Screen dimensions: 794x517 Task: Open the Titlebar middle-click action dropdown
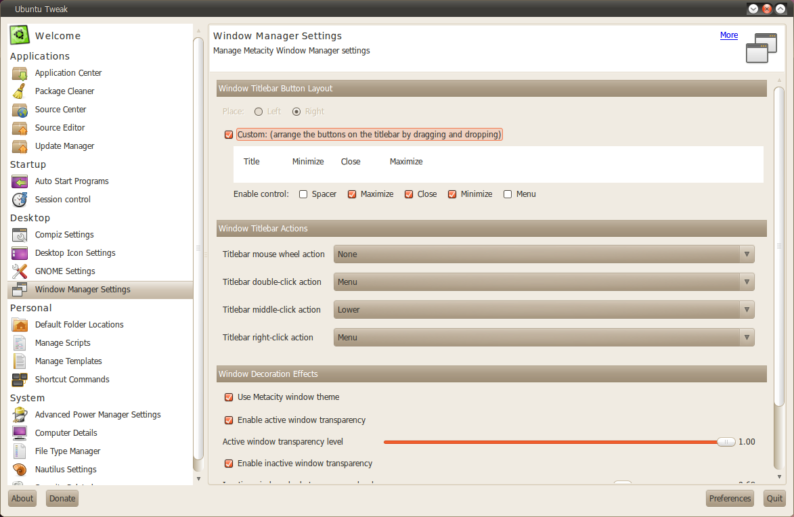[x=544, y=310]
